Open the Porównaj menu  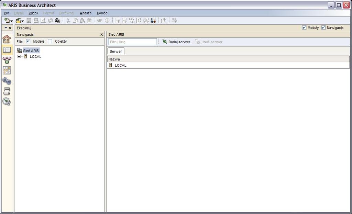click(67, 13)
